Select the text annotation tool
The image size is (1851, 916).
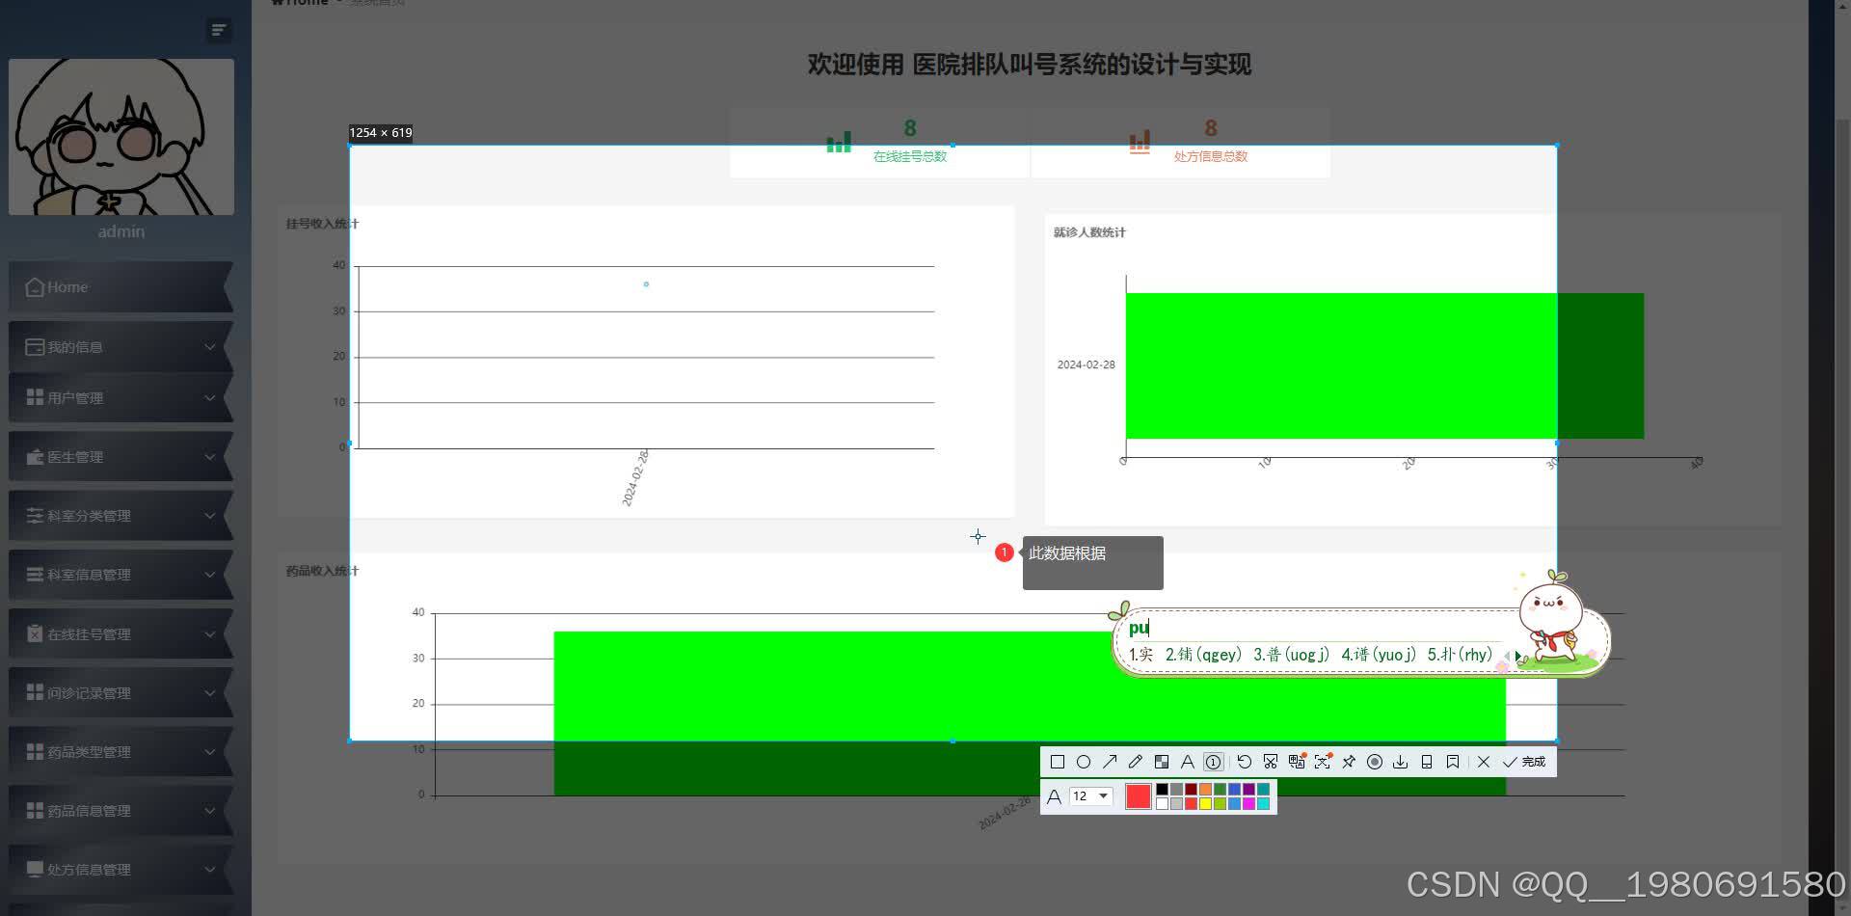point(1188,762)
